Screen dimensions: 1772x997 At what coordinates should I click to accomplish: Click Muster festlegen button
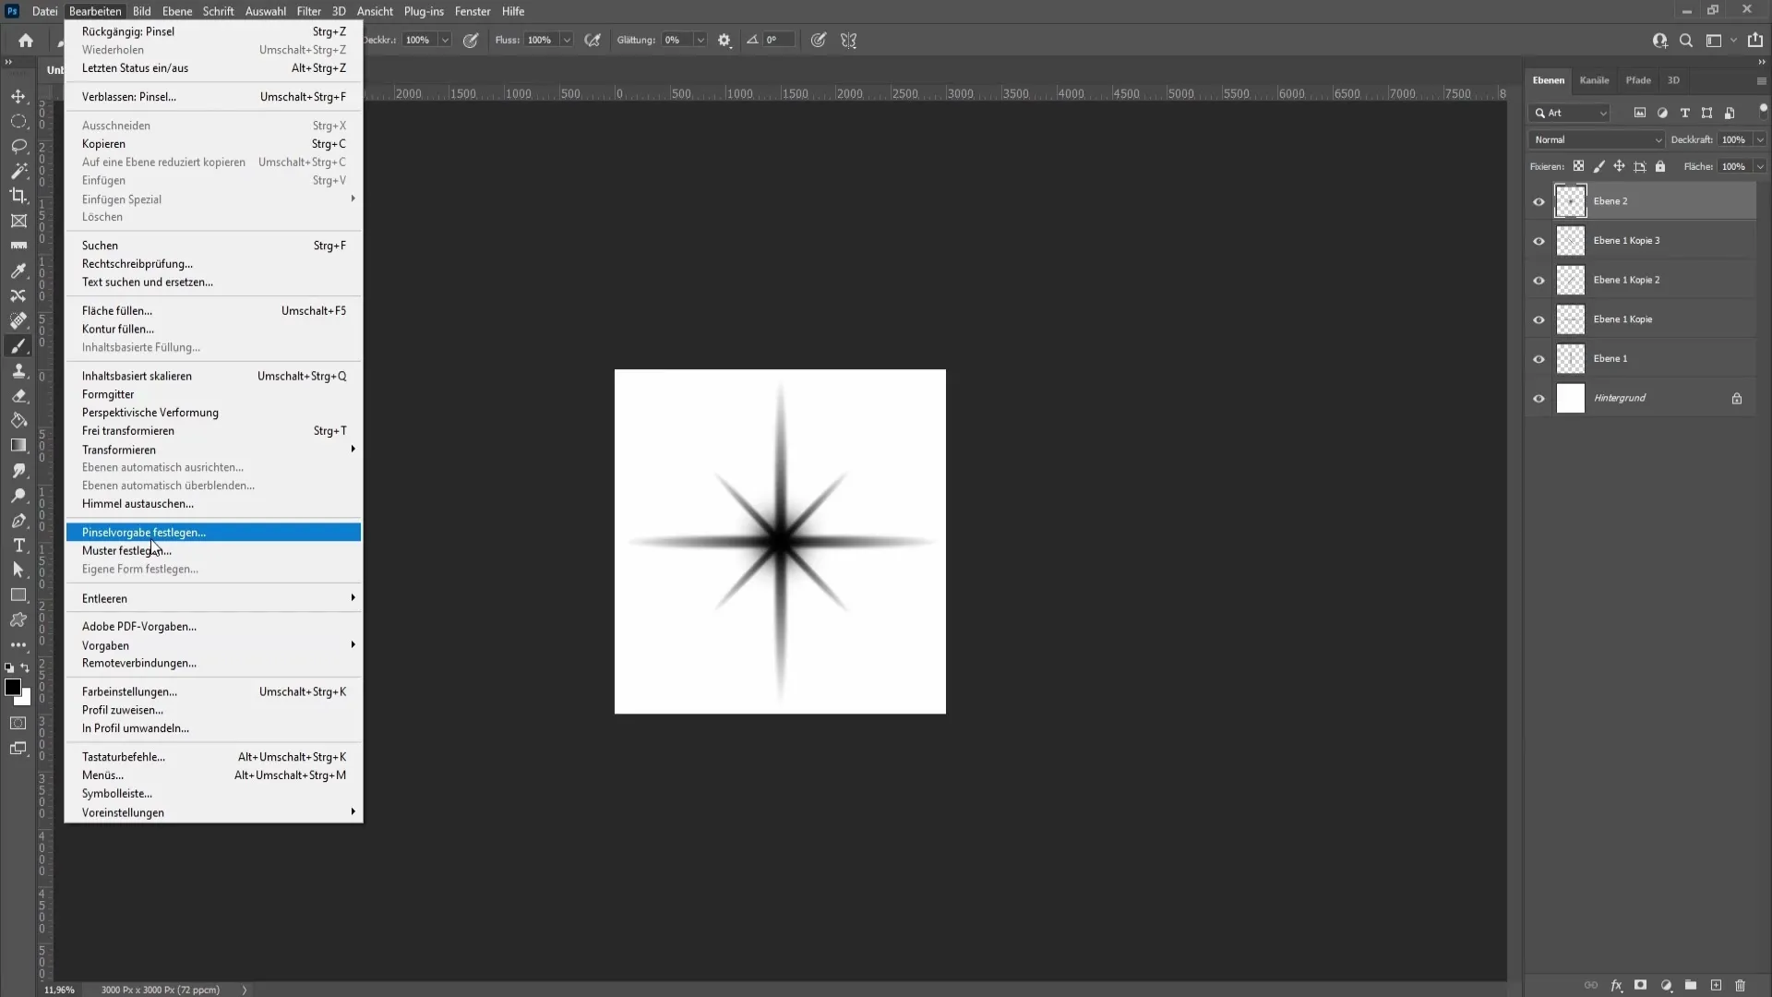tap(126, 550)
